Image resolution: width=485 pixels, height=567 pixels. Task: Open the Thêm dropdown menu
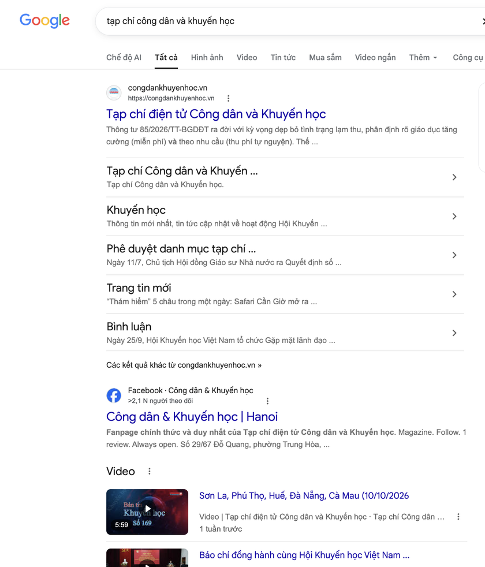423,58
